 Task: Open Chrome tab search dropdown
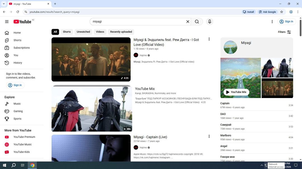point(4,4)
